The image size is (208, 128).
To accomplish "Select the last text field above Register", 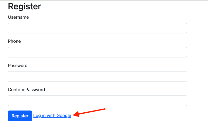I will 97,101.
